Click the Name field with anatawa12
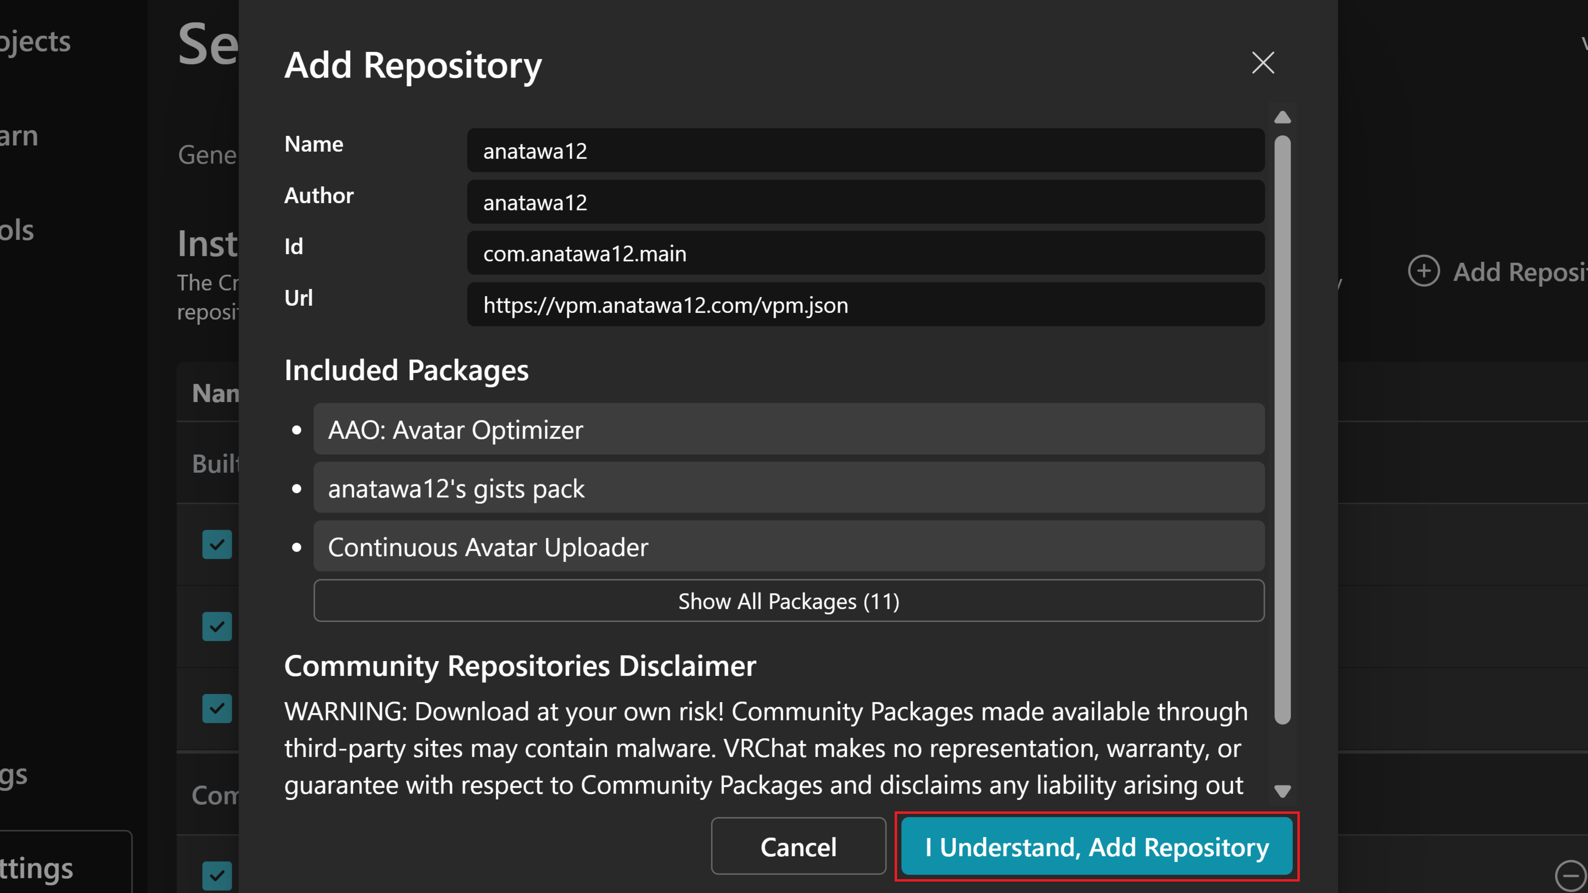Screen dimensions: 1588x893 (x=865, y=150)
